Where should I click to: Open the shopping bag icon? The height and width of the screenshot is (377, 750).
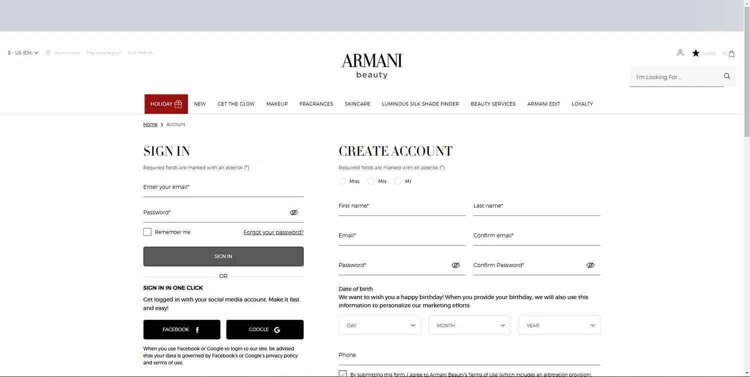pos(731,53)
